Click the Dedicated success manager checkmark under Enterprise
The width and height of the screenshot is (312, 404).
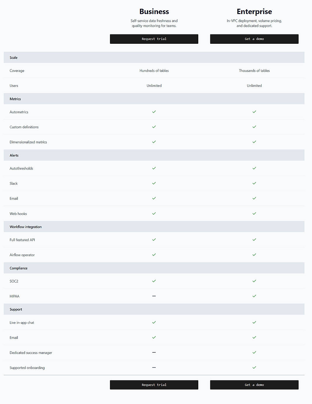point(254,352)
